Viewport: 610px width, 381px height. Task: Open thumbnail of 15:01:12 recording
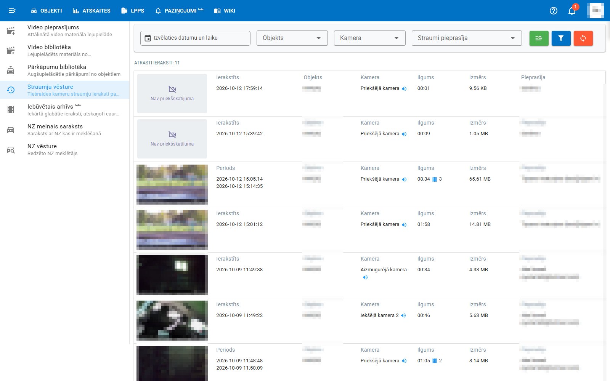tap(172, 230)
